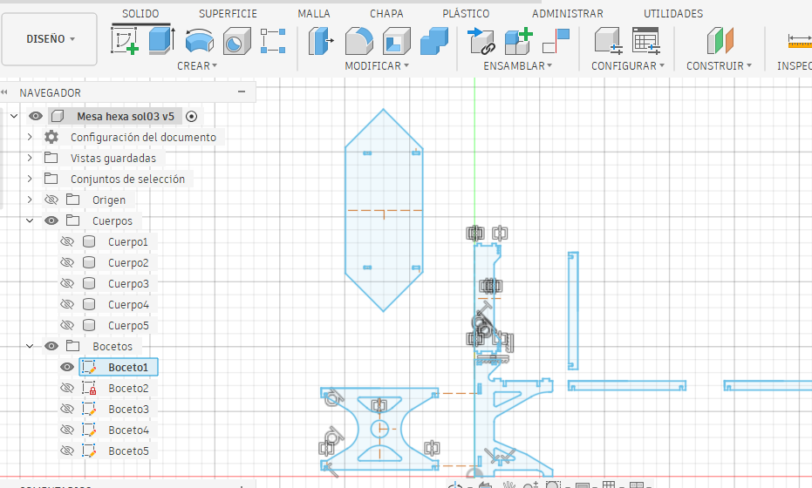Image resolution: width=812 pixels, height=488 pixels.
Task: Select the Shell tool
Action: tap(397, 41)
